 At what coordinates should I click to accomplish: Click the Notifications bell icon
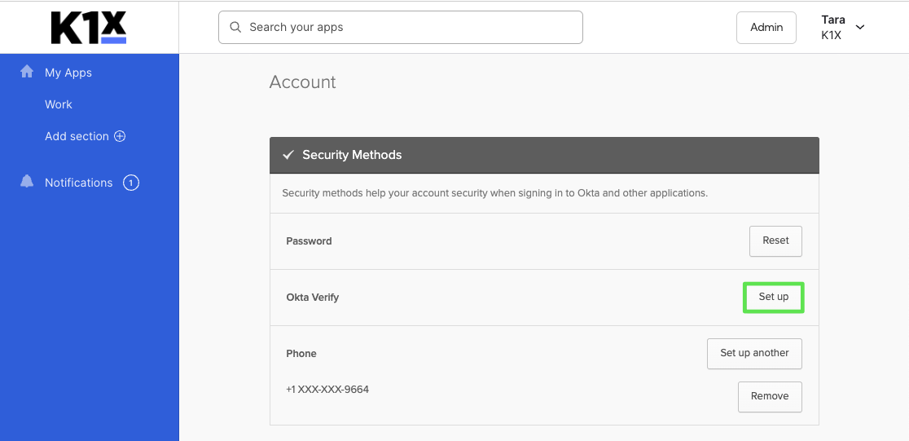click(x=27, y=182)
